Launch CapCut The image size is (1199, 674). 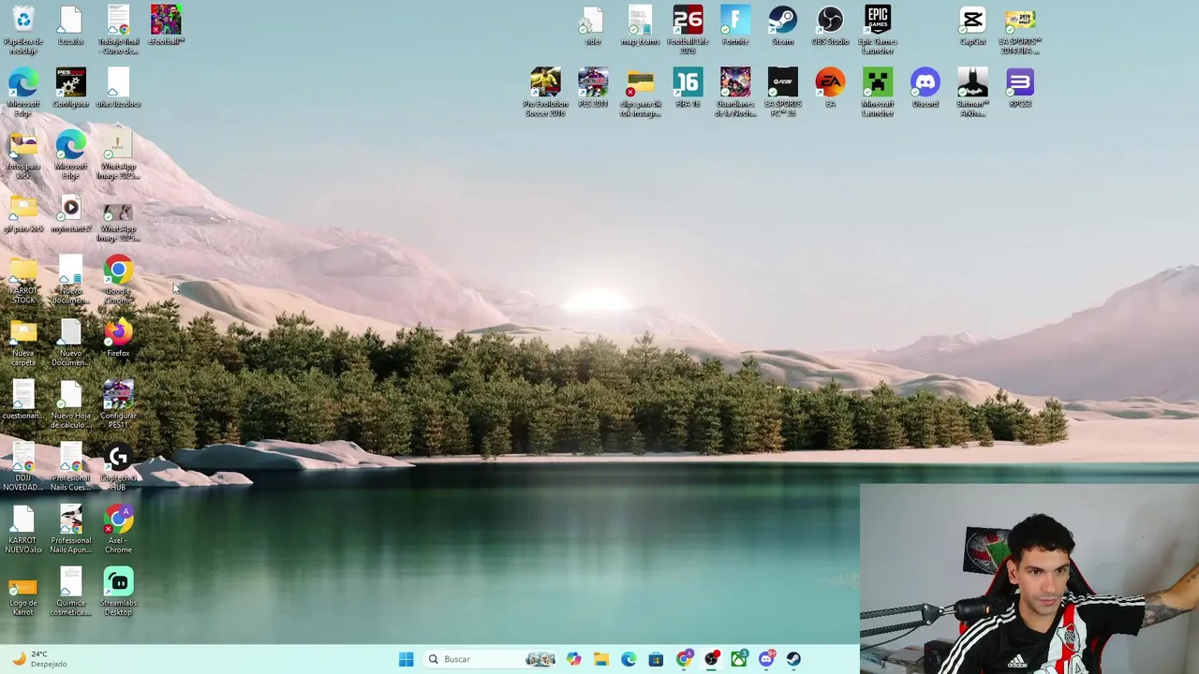click(972, 25)
